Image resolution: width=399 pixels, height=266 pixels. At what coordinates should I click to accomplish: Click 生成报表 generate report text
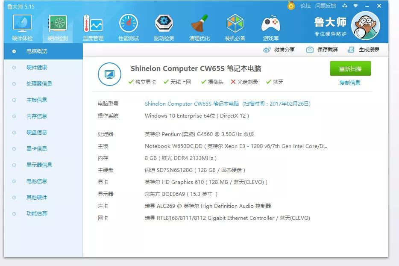[x=369, y=50]
